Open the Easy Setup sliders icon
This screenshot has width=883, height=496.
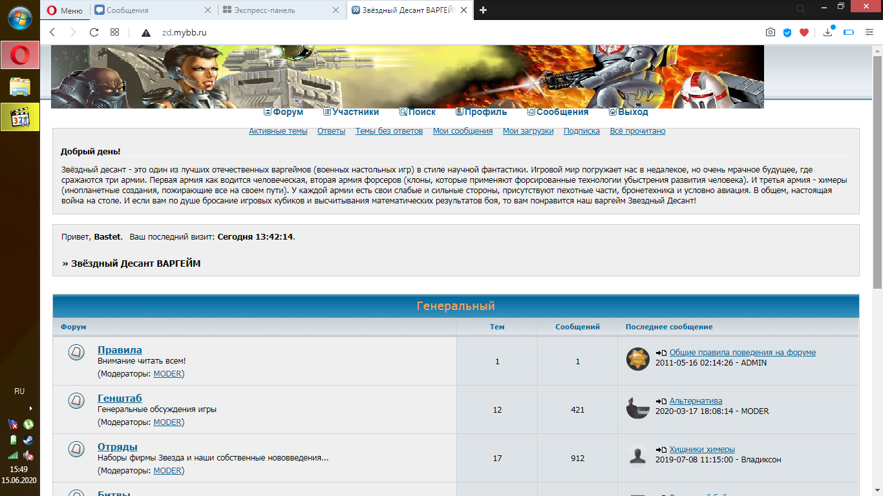pyautogui.click(x=869, y=32)
